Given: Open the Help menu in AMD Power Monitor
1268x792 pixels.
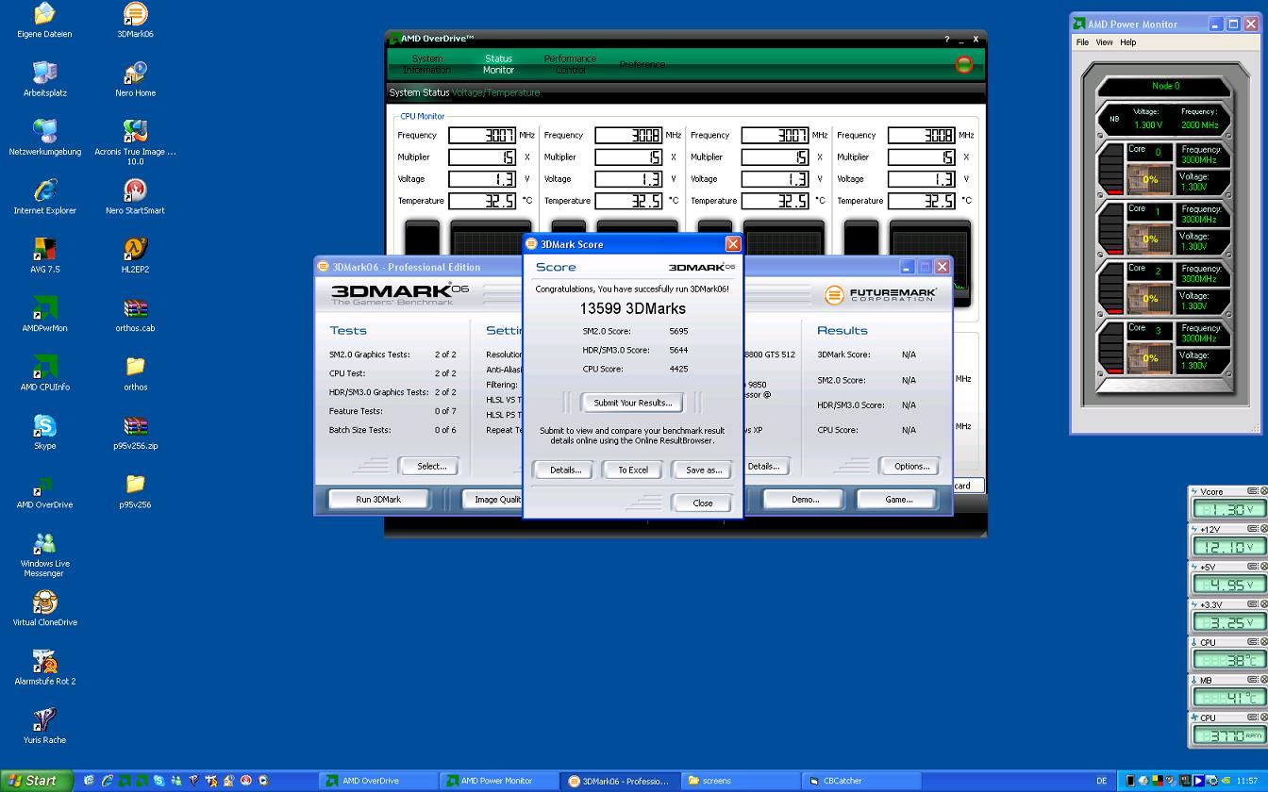Looking at the screenshot, I should 1128,42.
